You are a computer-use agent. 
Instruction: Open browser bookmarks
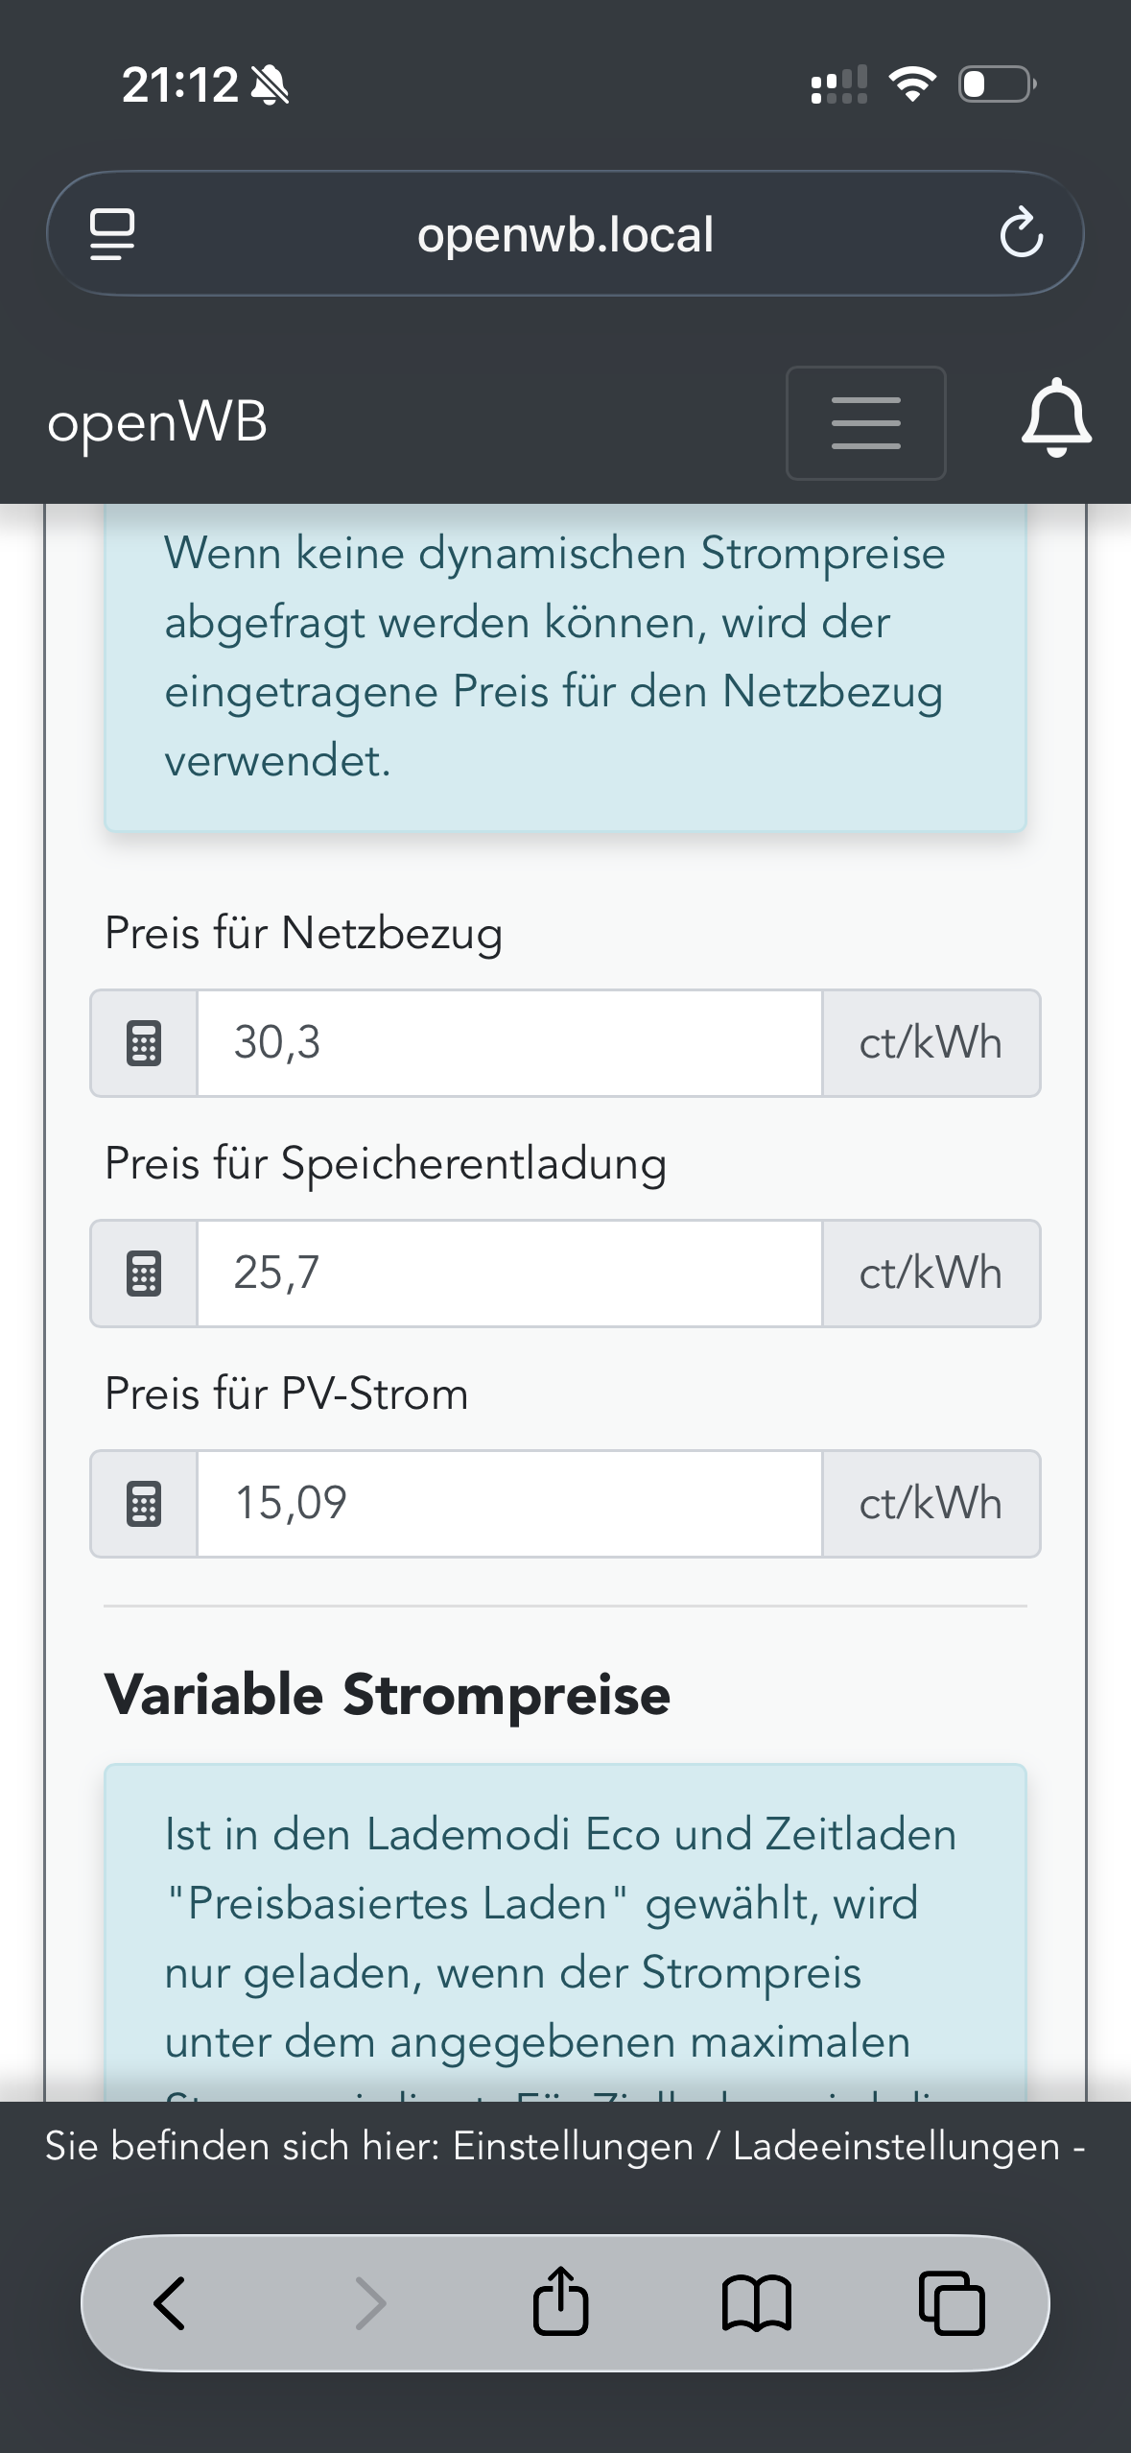click(756, 2303)
